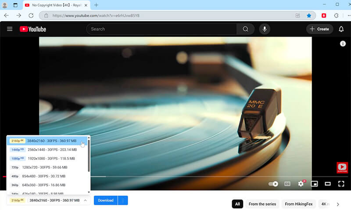This screenshot has width=351, height=210.
Task: Toggle closed captions CC button
Action: click(x=287, y=184)
